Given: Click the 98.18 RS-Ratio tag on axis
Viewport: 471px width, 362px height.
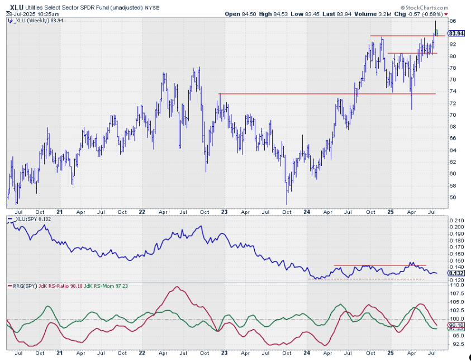Looking at the screenshot, I should click(456, 325).
